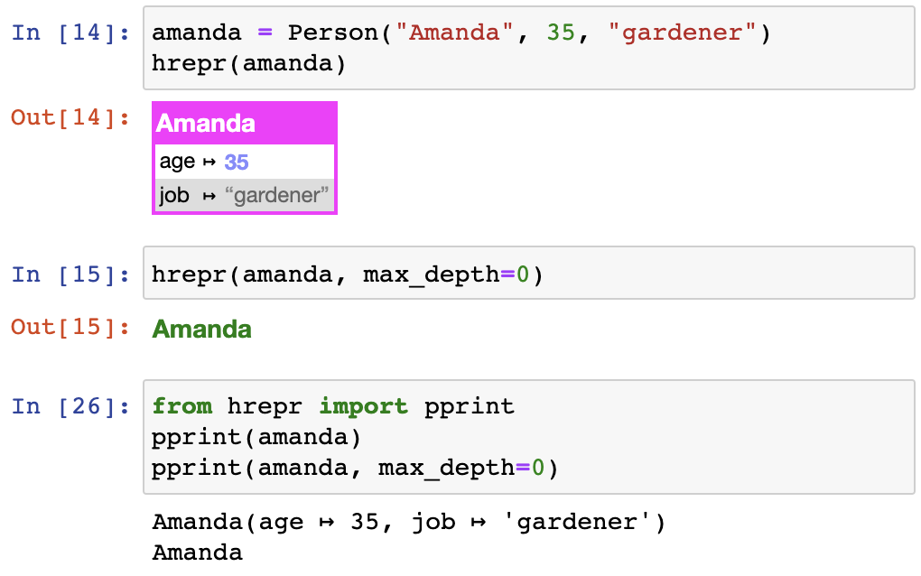The width and height of the screenshot is (921, 576).
Task: Click the In [26] prompt label
Action: point(70,406)
